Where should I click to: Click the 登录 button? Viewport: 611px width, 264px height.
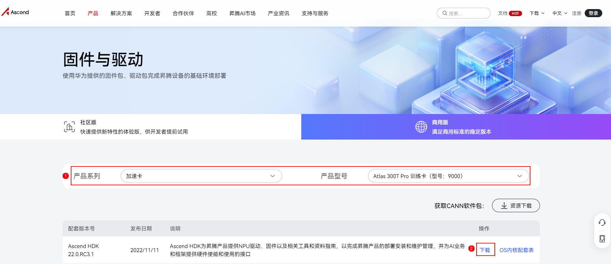click(x=593, y=13)
